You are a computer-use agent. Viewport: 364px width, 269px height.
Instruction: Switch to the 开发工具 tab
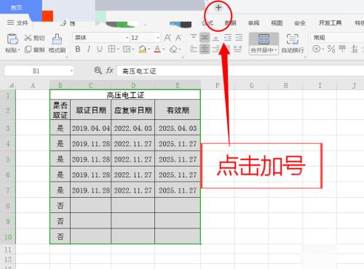[x=330, y=23]
